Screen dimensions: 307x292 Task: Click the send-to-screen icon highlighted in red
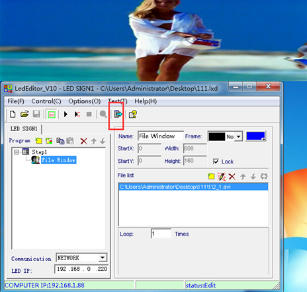point(118,114)
